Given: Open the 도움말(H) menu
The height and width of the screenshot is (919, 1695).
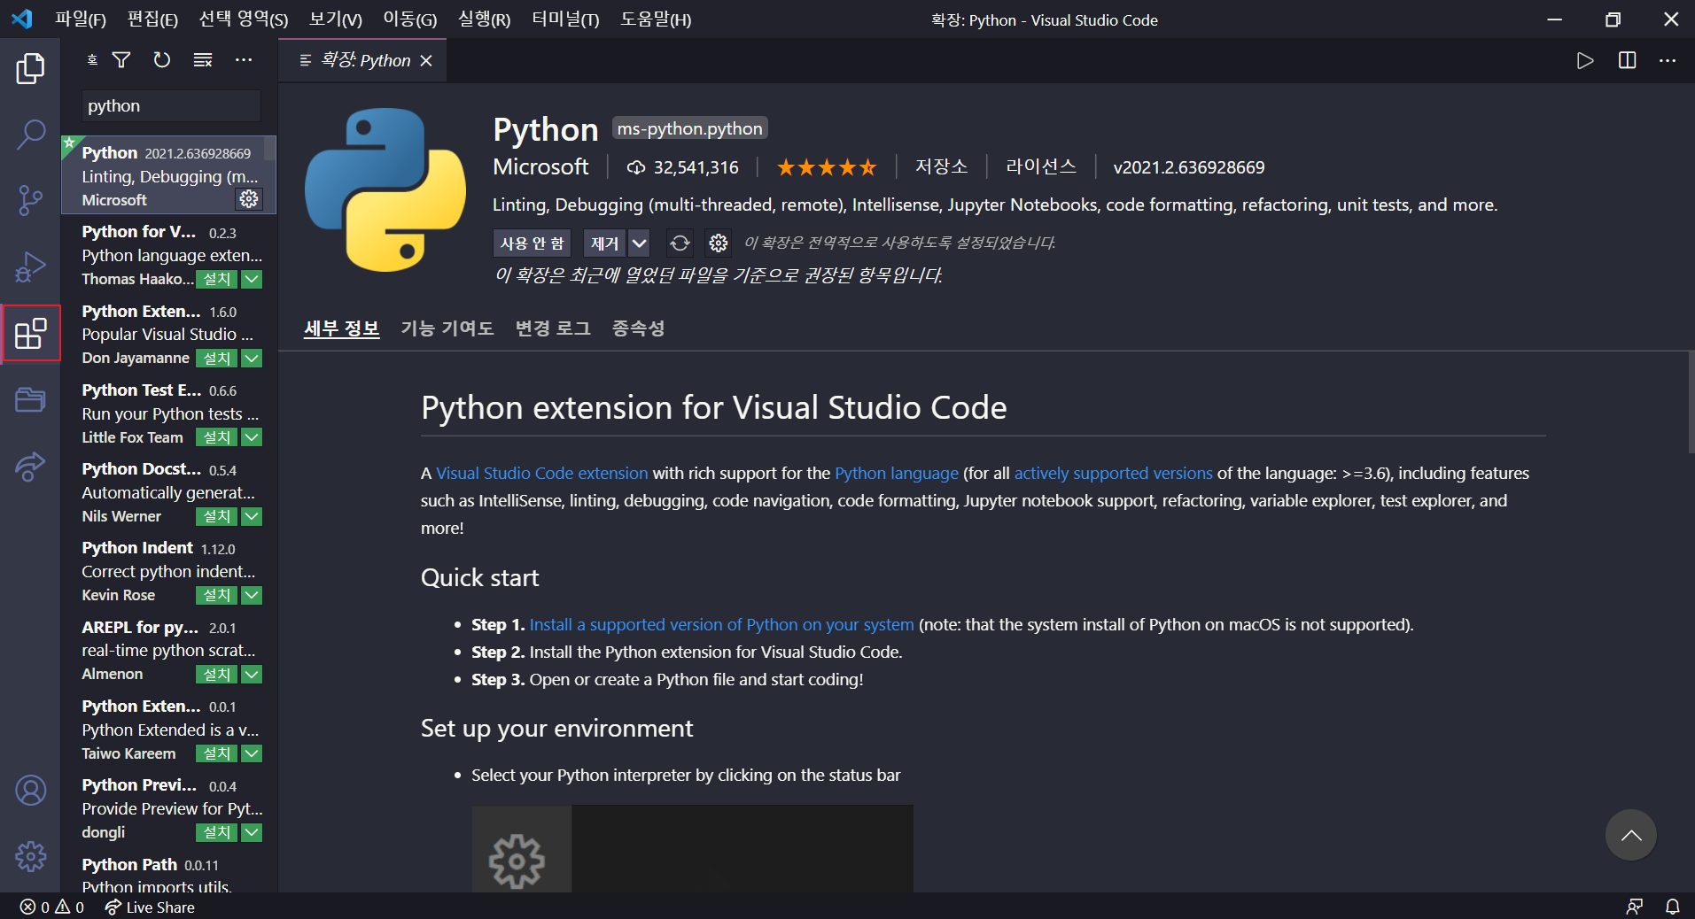Looking at the screenshot, I should pos(656,19).
